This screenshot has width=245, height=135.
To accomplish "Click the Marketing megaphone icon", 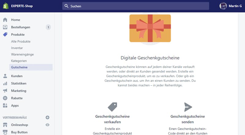I will [x=5, y=91].
